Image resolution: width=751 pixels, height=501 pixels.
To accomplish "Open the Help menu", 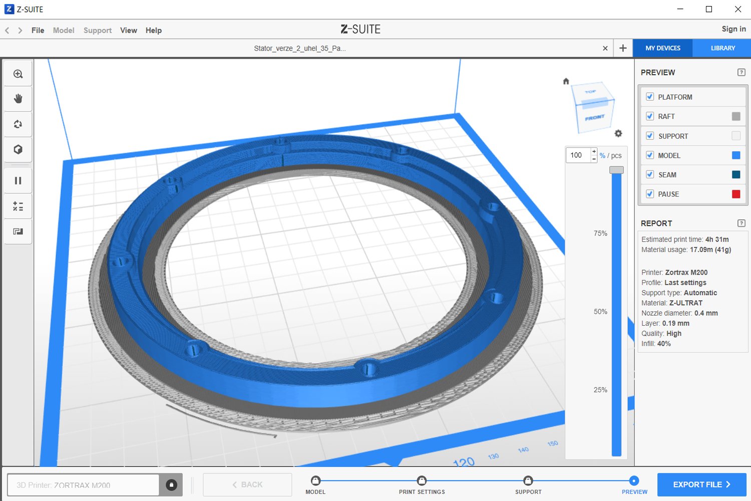I will [x=154, y=31].
